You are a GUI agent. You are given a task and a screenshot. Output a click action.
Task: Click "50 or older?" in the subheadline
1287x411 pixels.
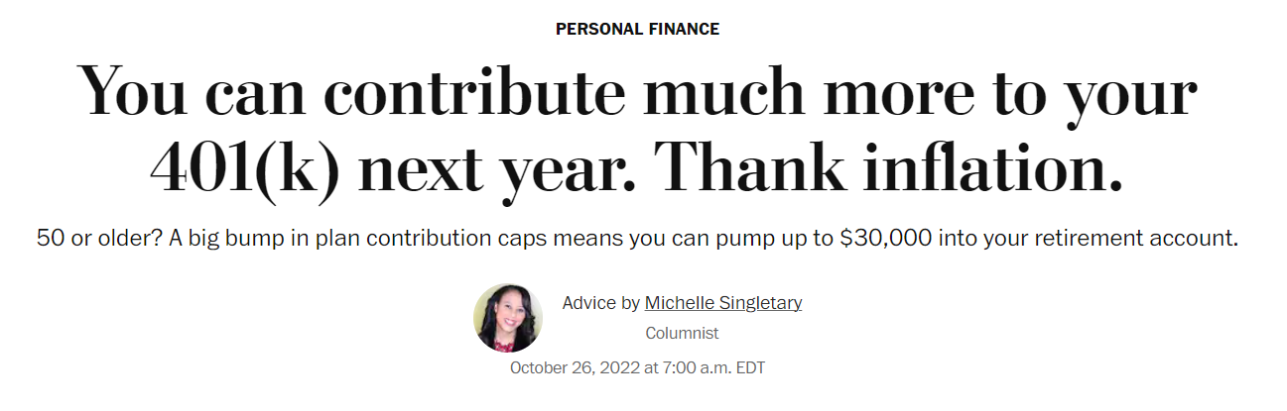[86, 241]
